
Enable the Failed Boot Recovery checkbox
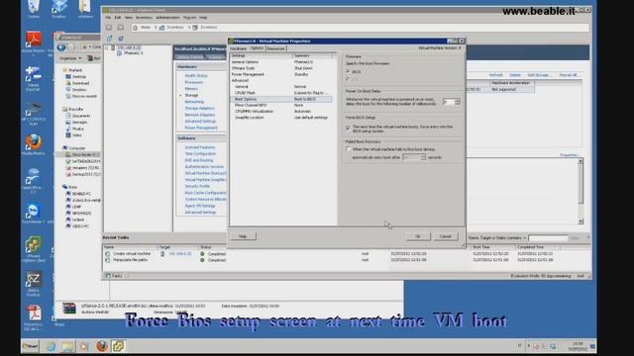coord(348,149)
